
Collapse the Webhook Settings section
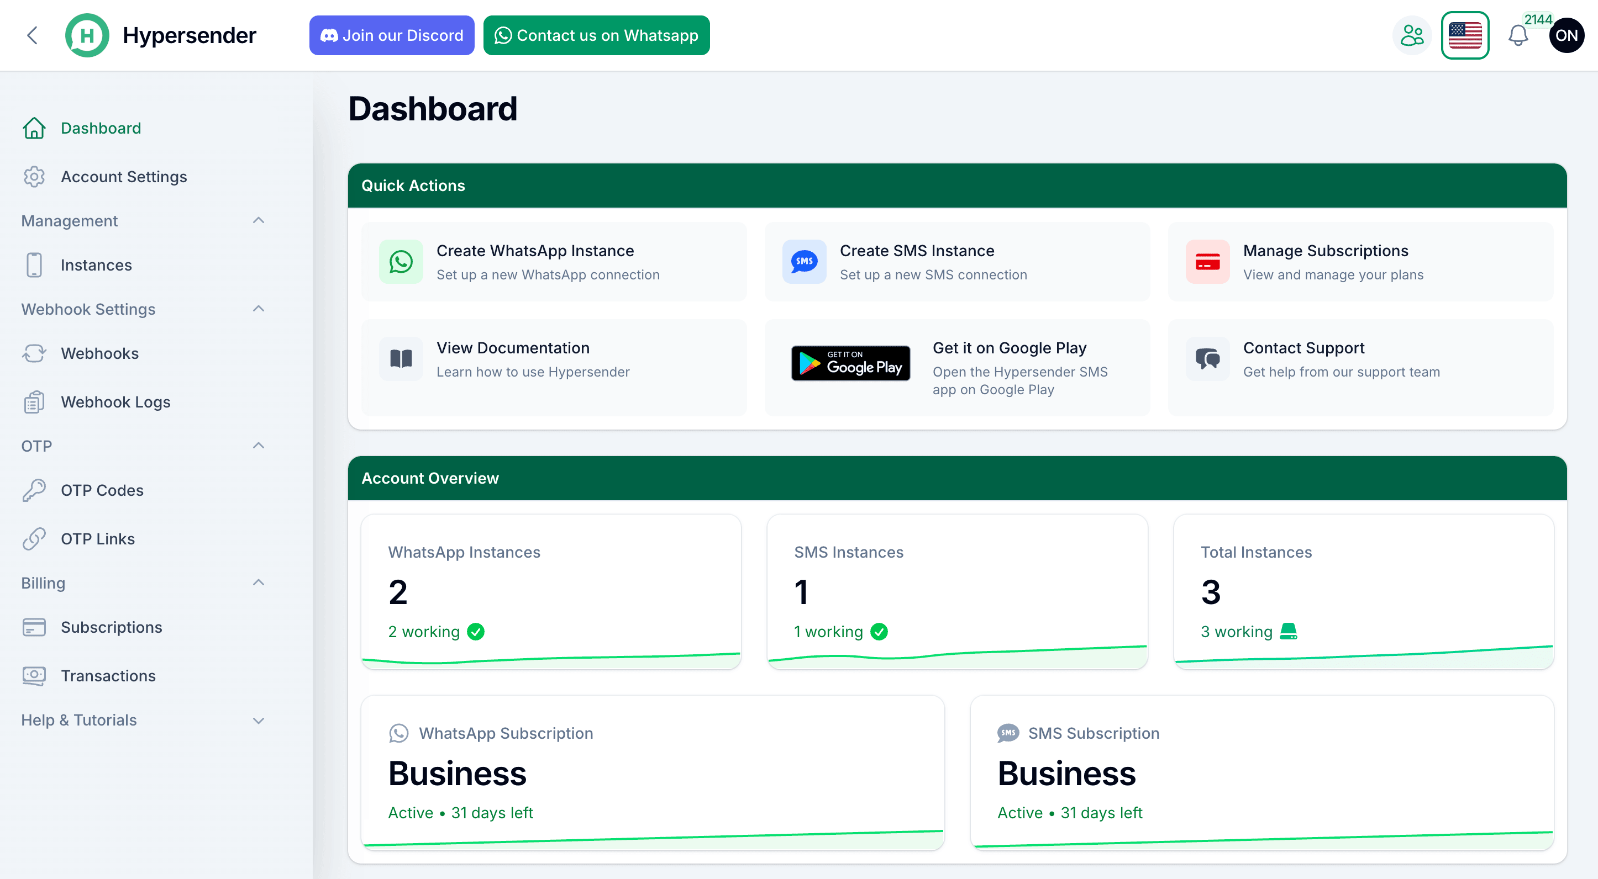pyautogui.click(x=259, y=309)
